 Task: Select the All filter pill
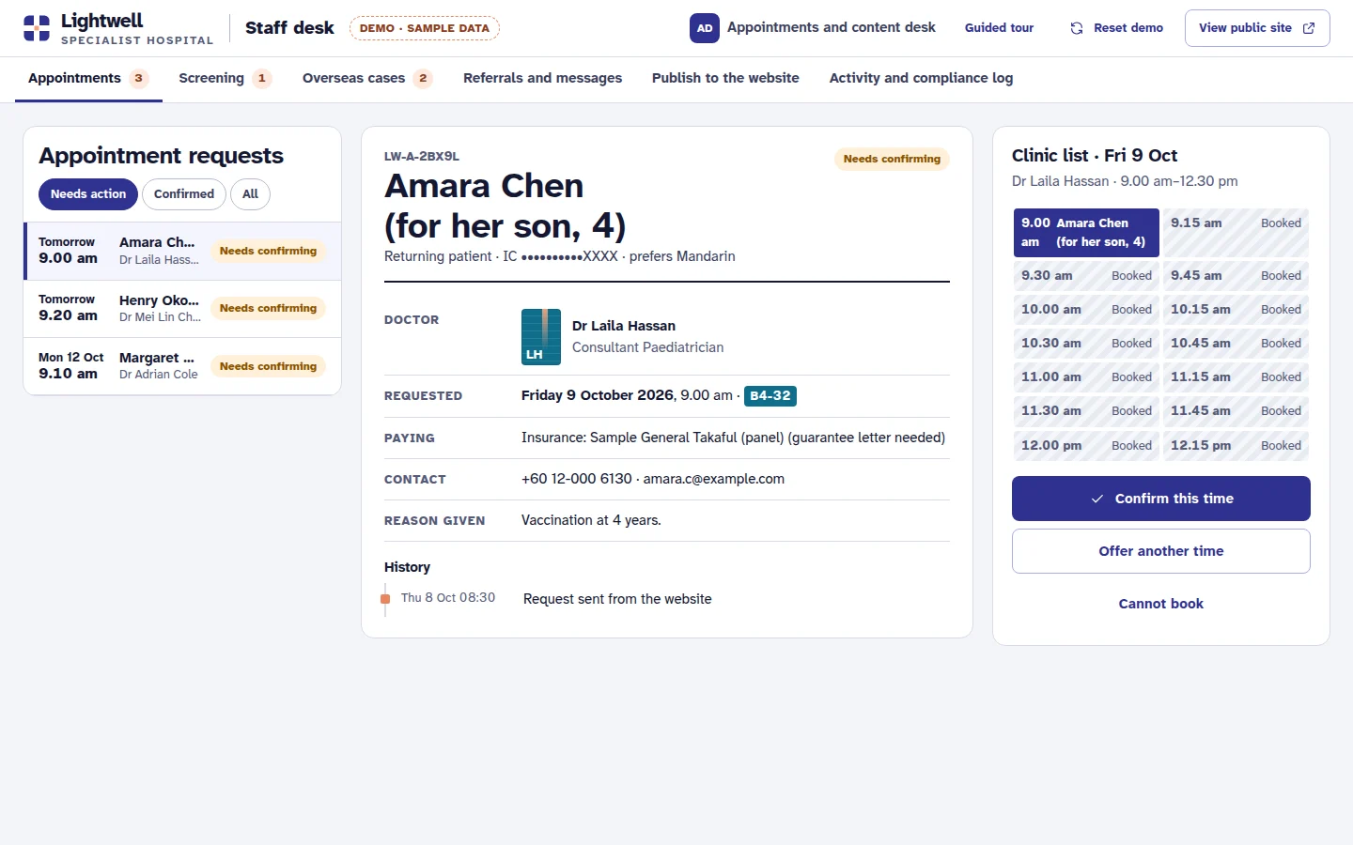(250, 194)
